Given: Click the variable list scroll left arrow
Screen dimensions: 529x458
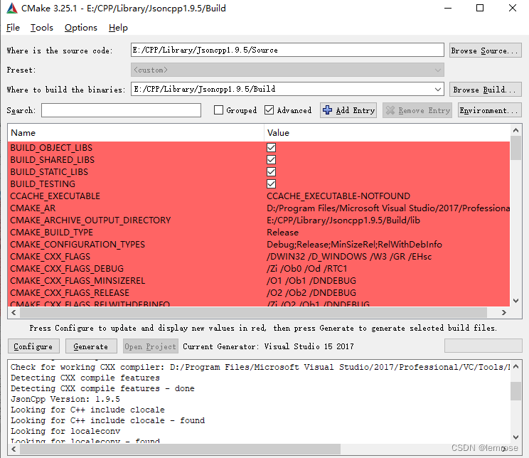Looking at the screenshot, I should [14, 312].
